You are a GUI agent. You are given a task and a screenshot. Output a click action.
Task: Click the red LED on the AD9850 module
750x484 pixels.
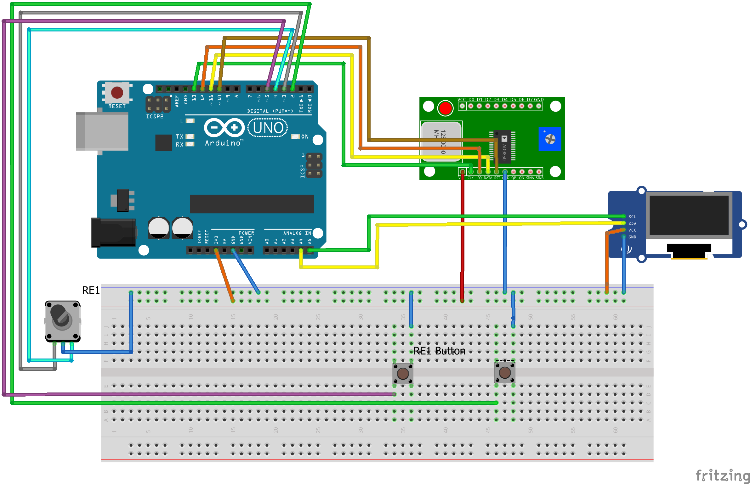coord(445,108)
